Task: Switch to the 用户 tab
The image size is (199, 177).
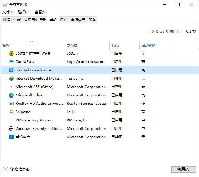Action: point(64,20)
